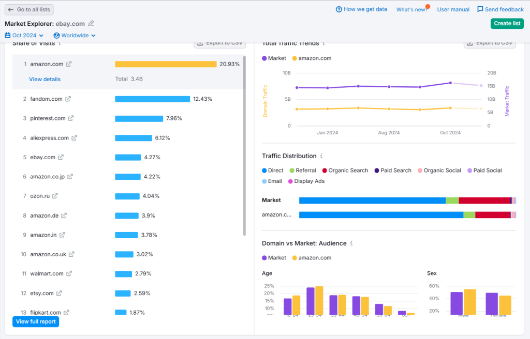Select ebay.com row name in list

pyautogui.click(x=42, y=157)
